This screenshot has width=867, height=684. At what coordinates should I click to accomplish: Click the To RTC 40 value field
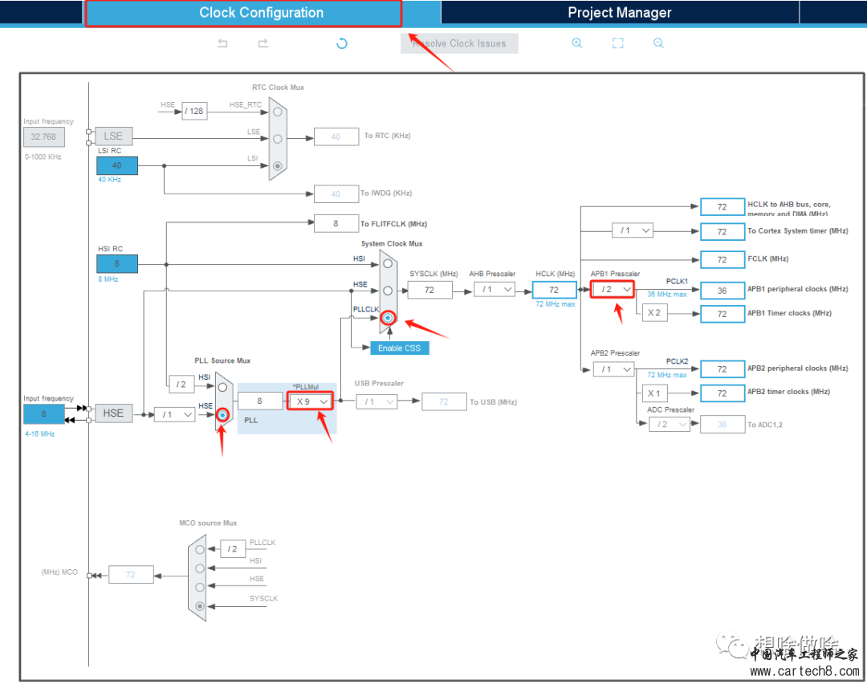336,136
